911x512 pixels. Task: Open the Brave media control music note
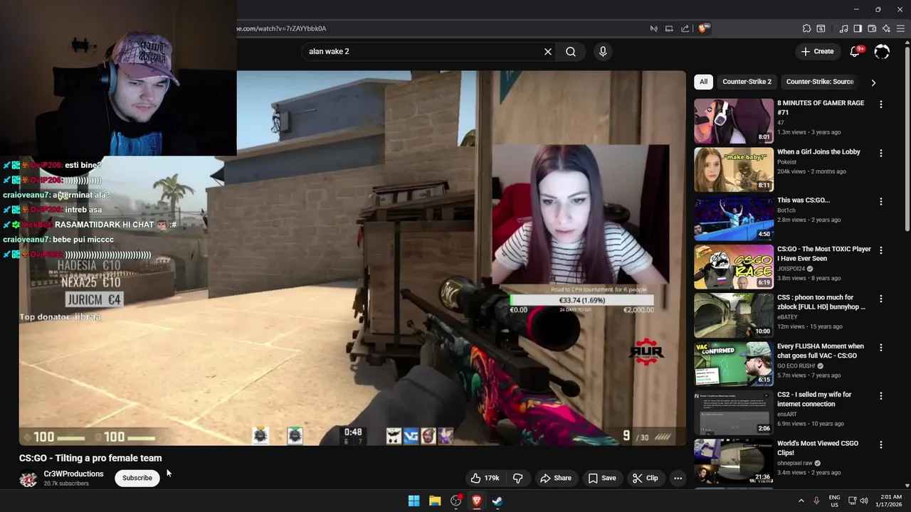coord(843,28)
